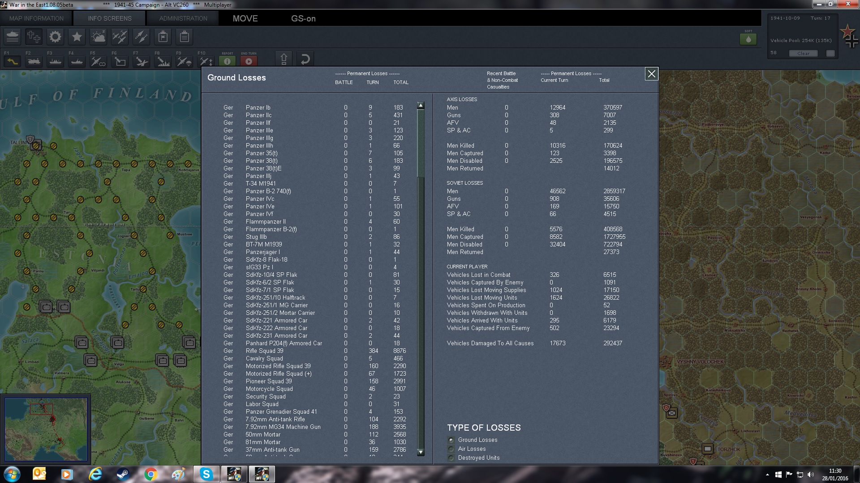Click the Stug IIIb row
The width and height of the screenshot is (860, 483).
315,237
